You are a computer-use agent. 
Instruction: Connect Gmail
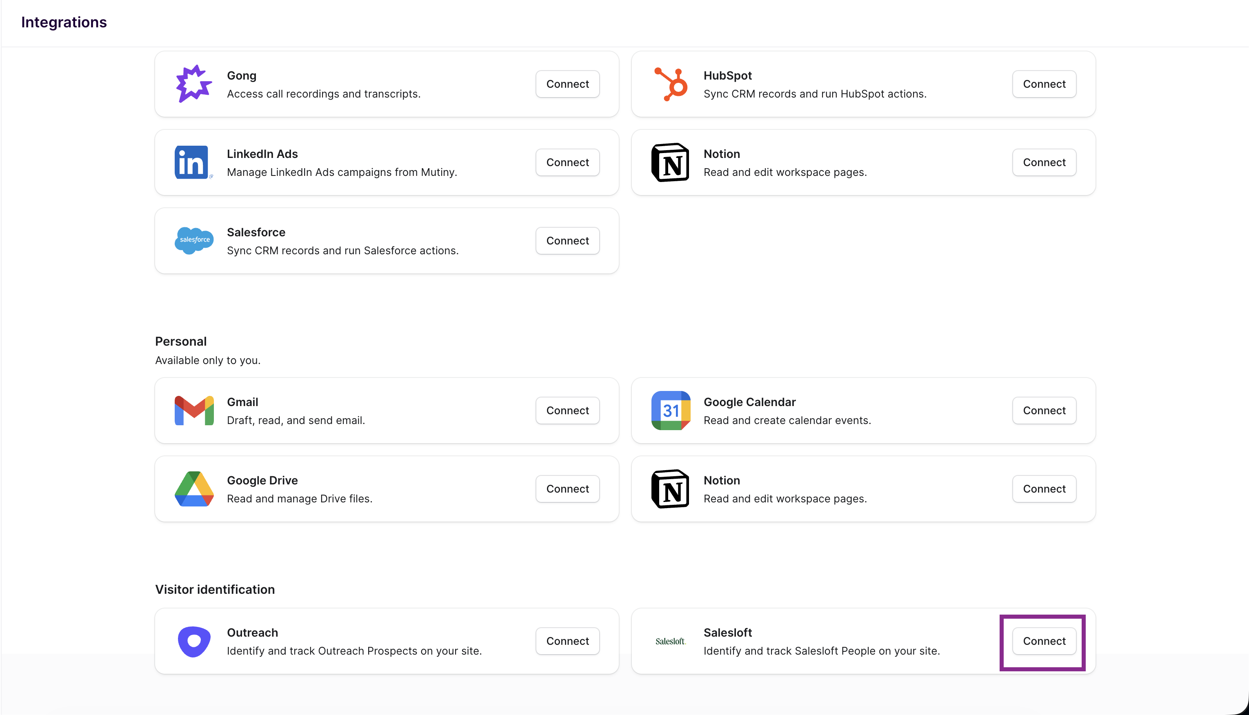pyautogui.click(x=567, y=411)
